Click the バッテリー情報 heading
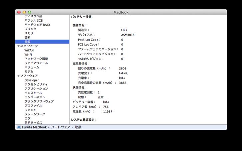This screenshot has width=242, height=151. [x=82, y=17]
